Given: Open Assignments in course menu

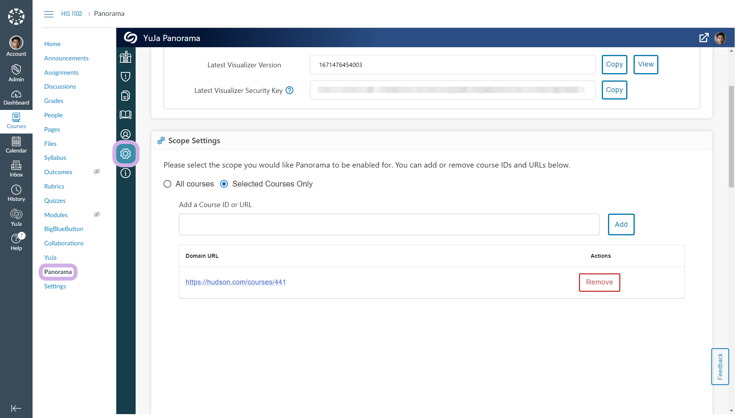Looking at the screenshot, I should pyautogui.click(x=61, y=72).
